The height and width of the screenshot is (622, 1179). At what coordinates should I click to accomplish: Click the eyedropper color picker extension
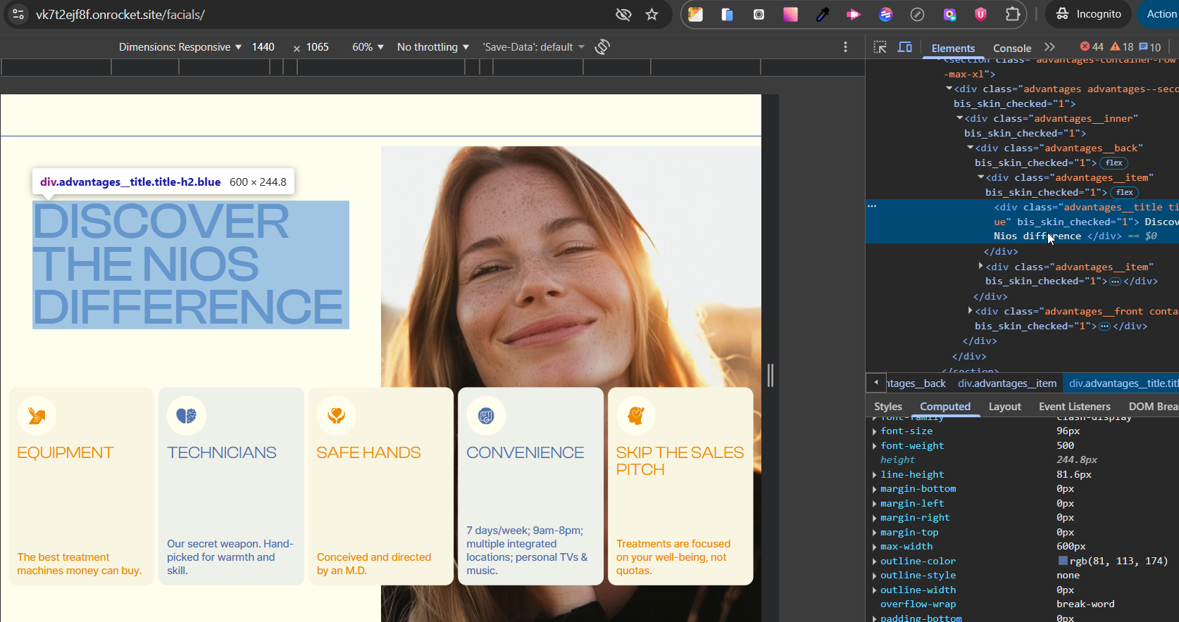click(x=822, y=14)
